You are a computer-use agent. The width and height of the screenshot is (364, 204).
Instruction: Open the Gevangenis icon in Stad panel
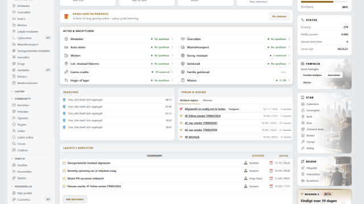point(303,110)
